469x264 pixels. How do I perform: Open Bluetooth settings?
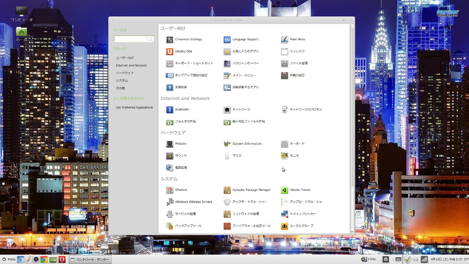[177, 110]
